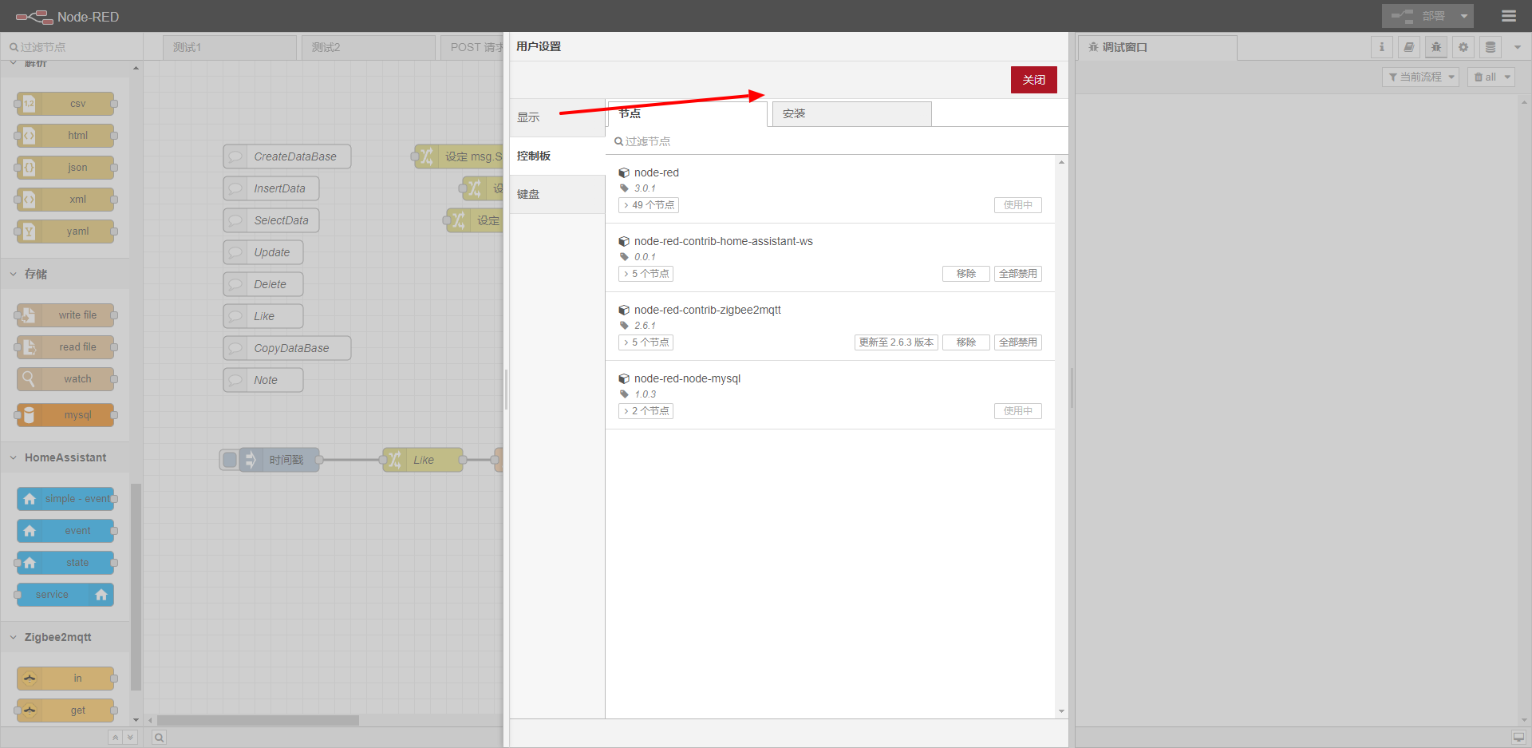Disable all zigbee2mqtt nodes

[x=1018, y=342]
